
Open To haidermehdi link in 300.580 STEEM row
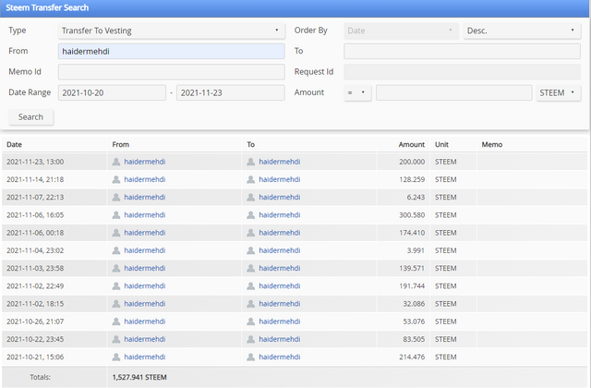click(x=279, y=215)
